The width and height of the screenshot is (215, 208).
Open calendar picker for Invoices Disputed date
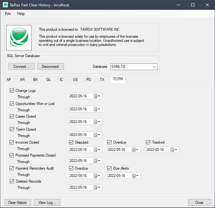point(97,150)
